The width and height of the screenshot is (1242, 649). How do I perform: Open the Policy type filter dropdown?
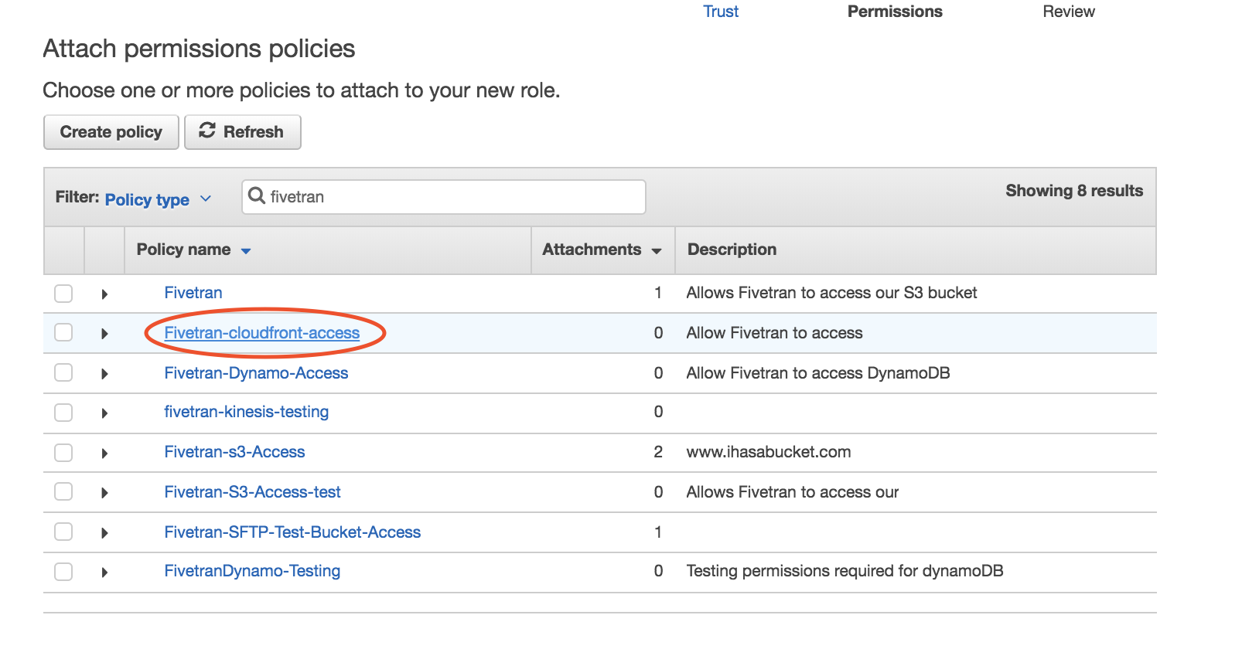tap(158, 199)
